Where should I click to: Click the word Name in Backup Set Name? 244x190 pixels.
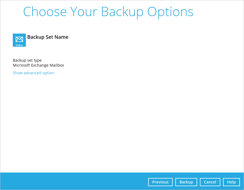click(61, 37)
